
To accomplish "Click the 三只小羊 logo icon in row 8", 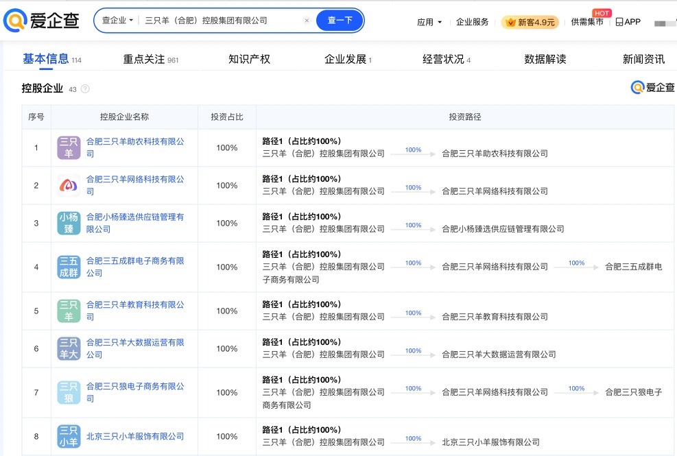I will point(69,437).
